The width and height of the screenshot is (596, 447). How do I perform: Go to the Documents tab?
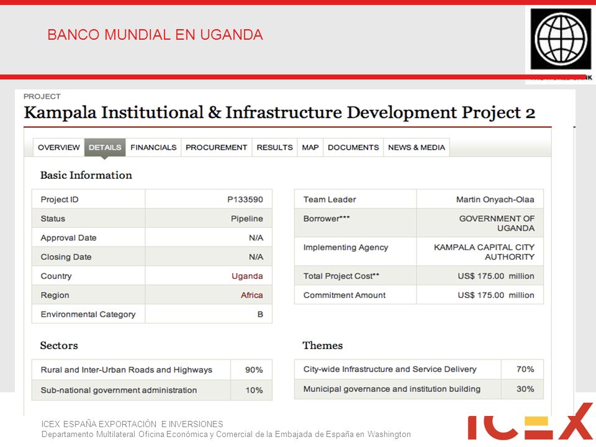point(353,148)
